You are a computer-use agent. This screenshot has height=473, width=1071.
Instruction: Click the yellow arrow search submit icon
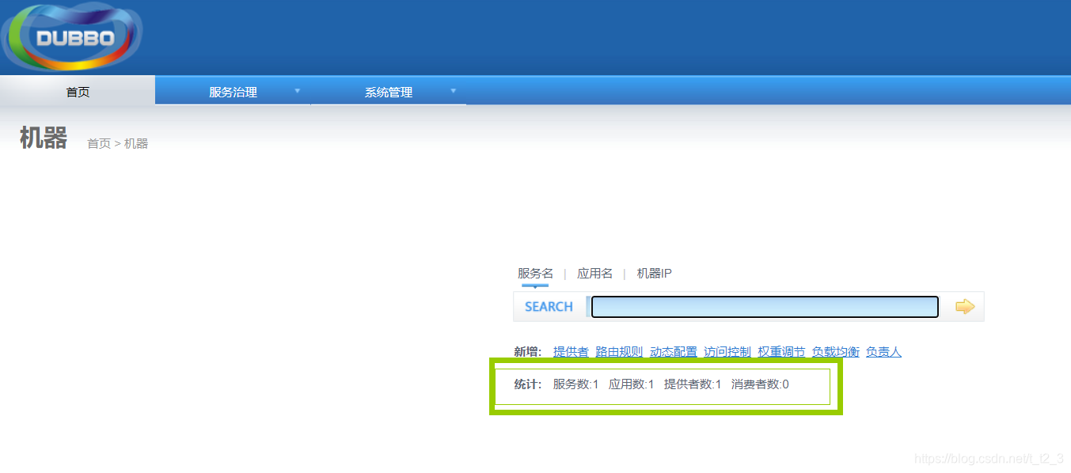click(x=965, y=306)
